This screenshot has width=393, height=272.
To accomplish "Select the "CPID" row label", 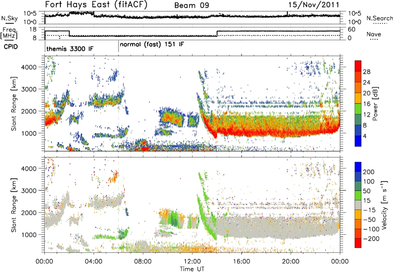I will [11, 47].
